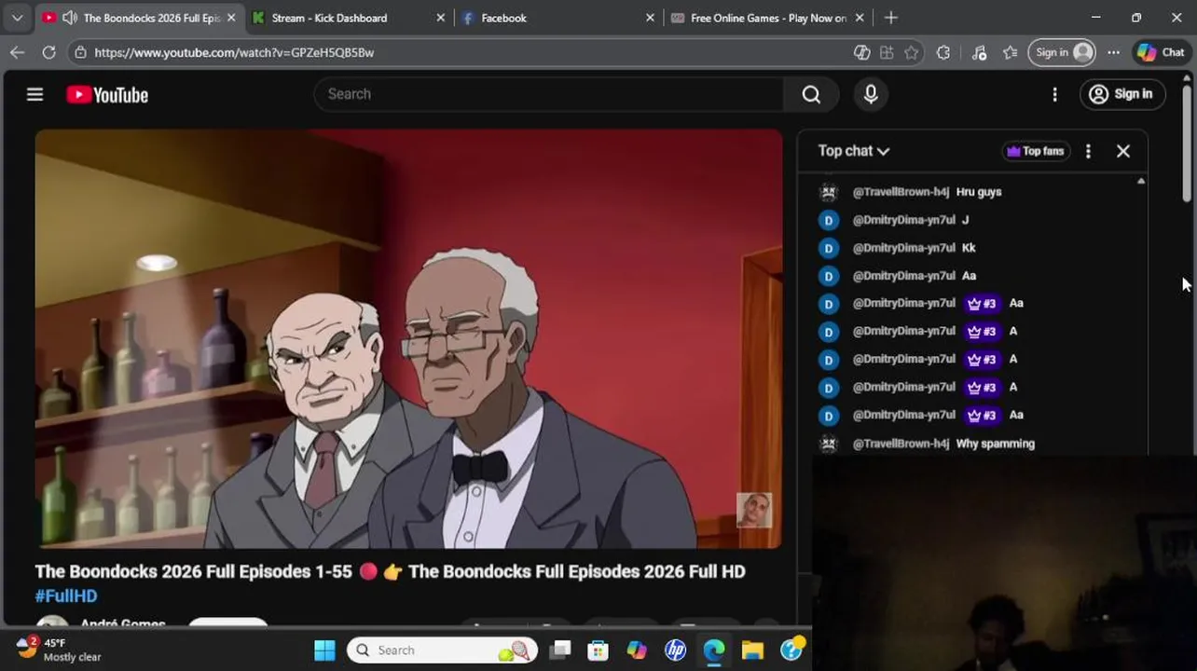Open the HP app on the taskbar
The image size is (1197, 671).
click(x=676, y=650)
